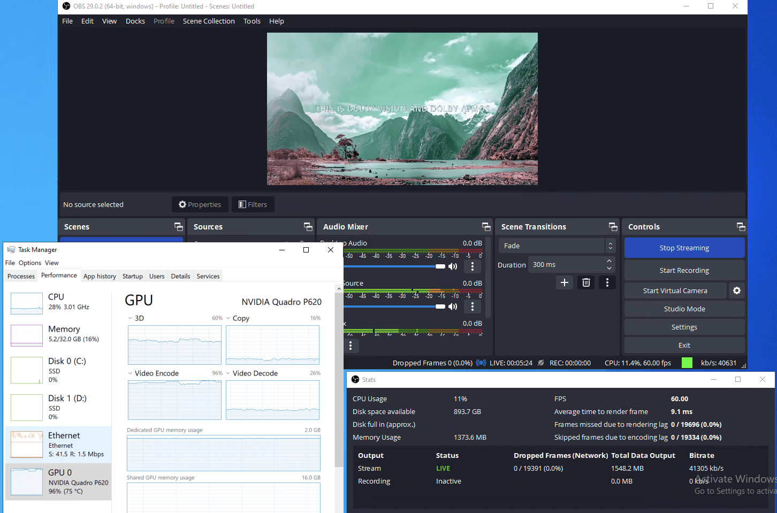Remove transition using the trash icon
Image resolution: width=777 pixels, height=513 pixels.
[586, 282]
